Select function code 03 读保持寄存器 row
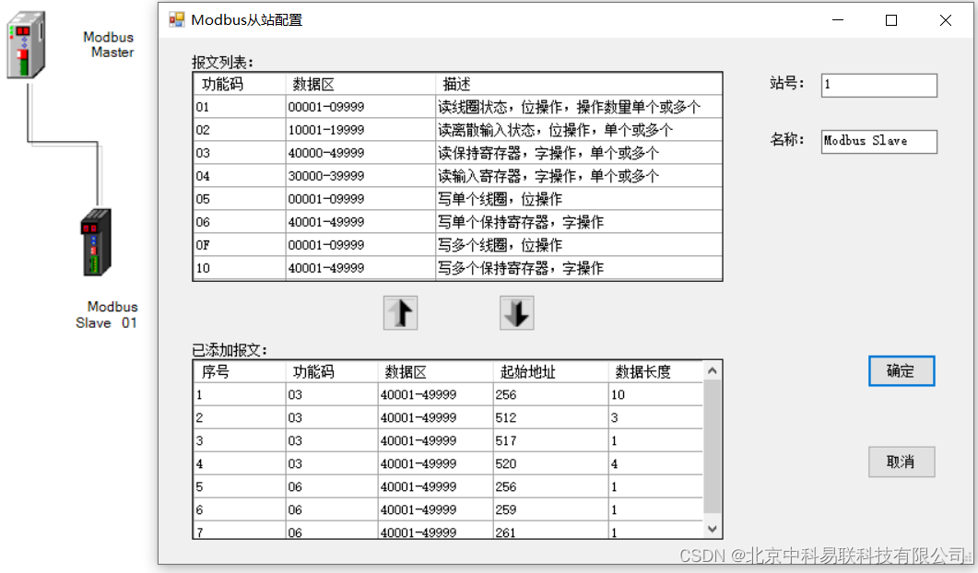This screenshot has width=978, height=573. click(x=458, y=153)
